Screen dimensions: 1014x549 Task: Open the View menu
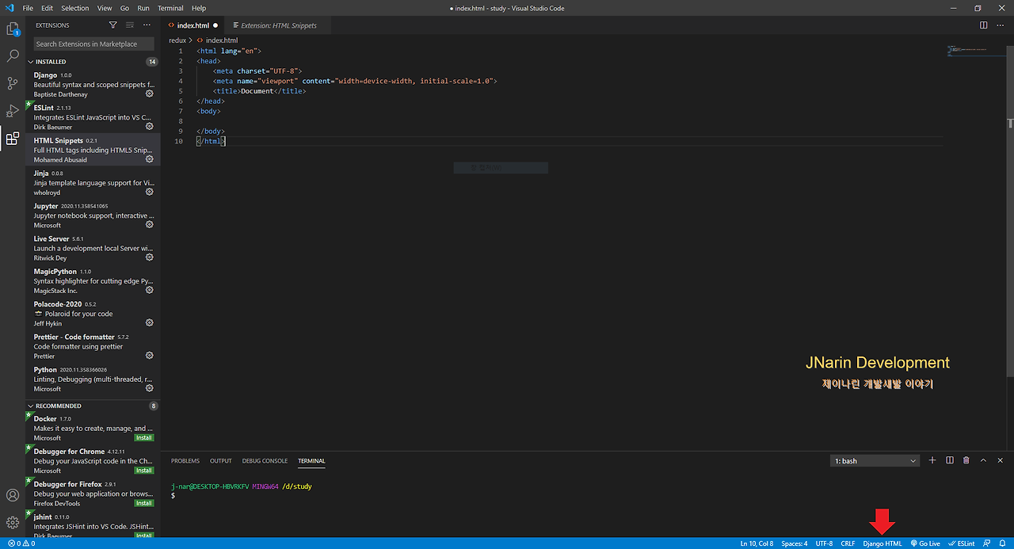click(x=105, y=8)
